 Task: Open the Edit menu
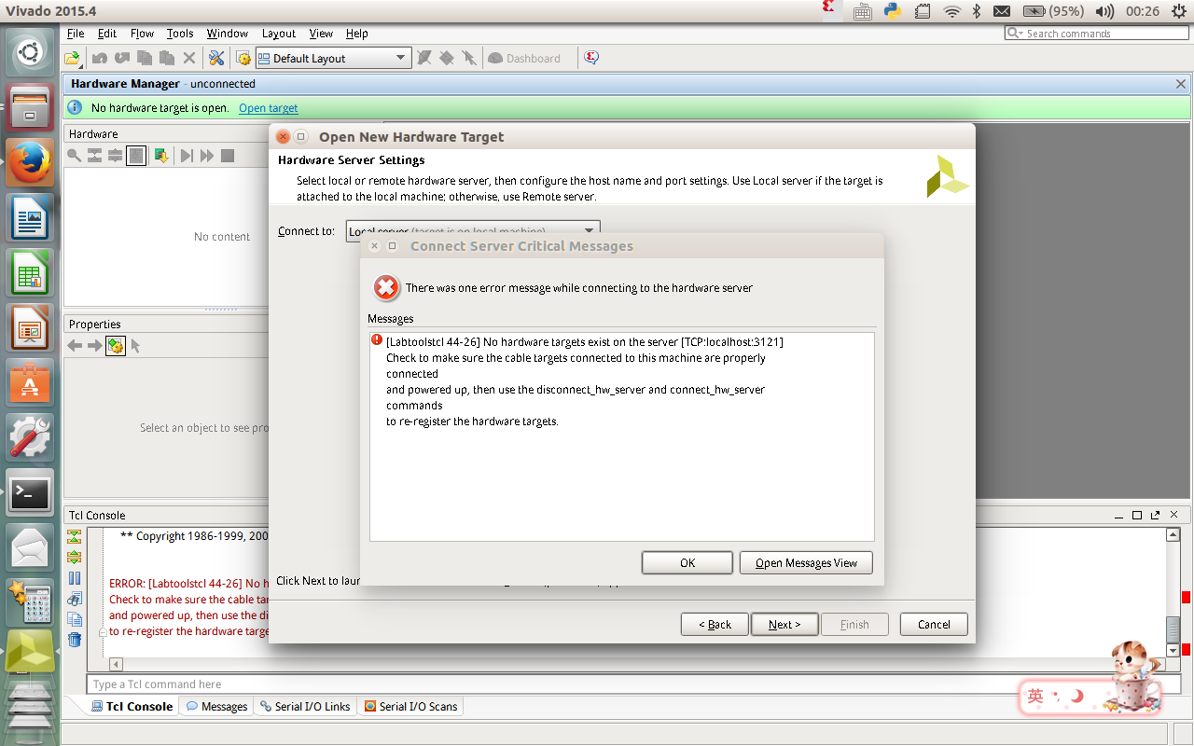coord(107,34)
